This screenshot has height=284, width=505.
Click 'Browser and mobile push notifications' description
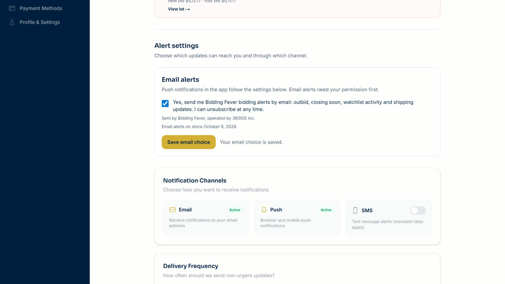(286, 223)
